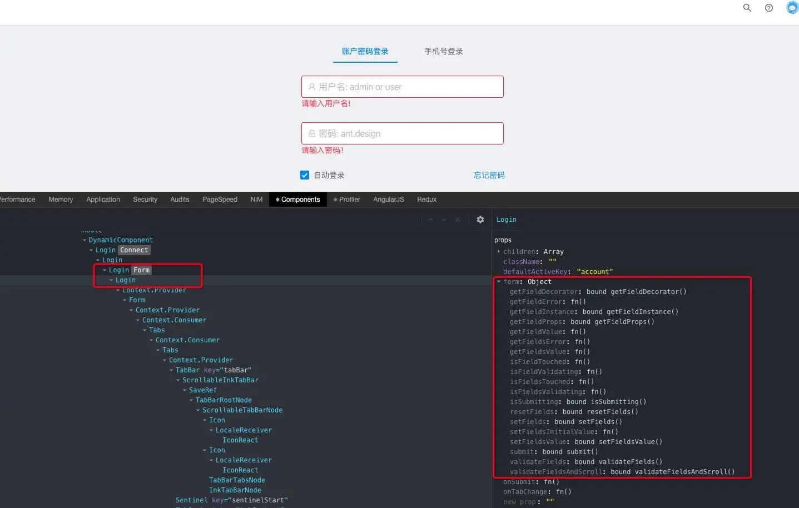
Task: Collapse the SaveRef node arrow
Action: coord(185,390)
